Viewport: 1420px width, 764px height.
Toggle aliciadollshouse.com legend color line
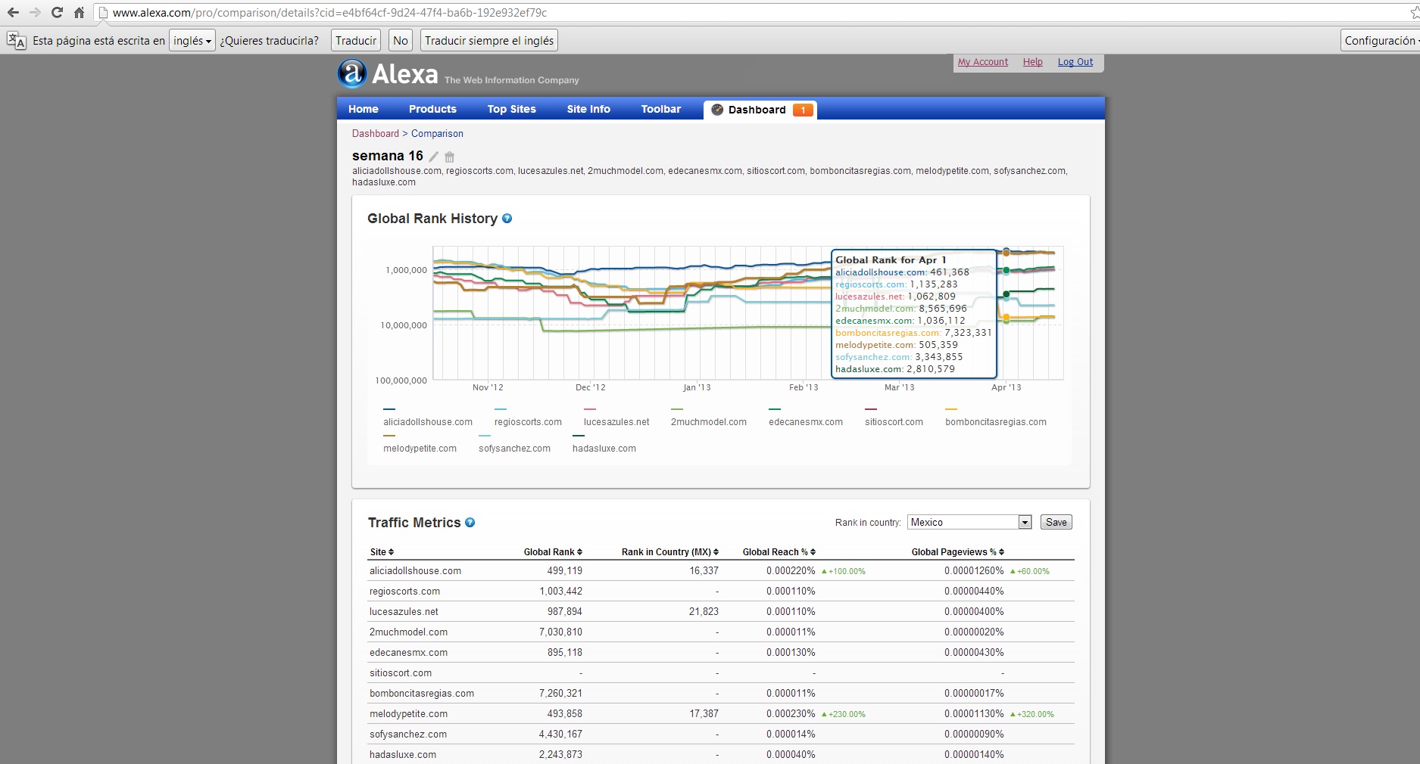click(x=389, y=409)
